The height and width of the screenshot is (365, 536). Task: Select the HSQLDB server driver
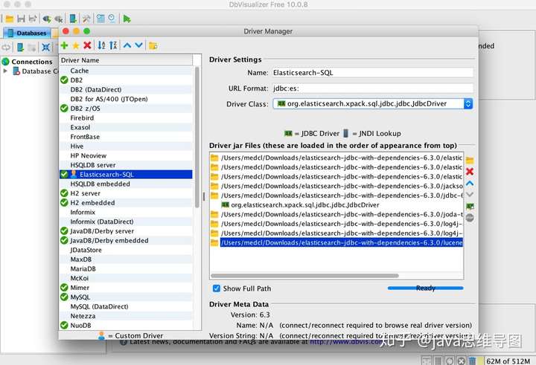[126, 165]
